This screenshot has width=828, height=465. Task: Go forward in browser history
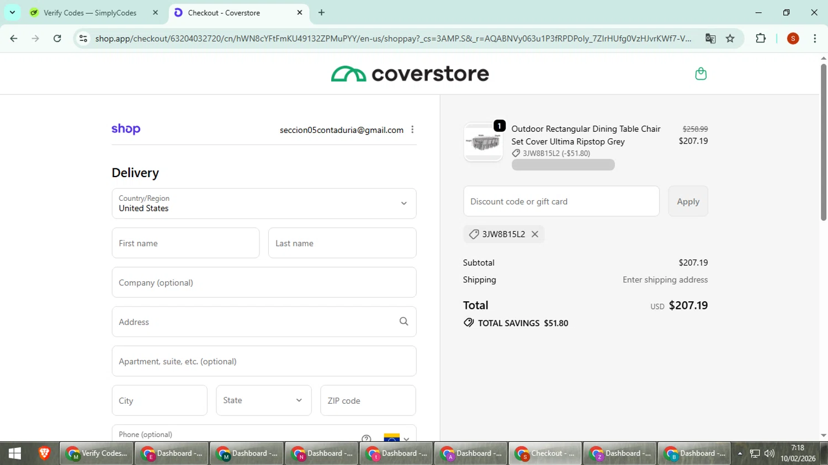(x=35, y=39)
